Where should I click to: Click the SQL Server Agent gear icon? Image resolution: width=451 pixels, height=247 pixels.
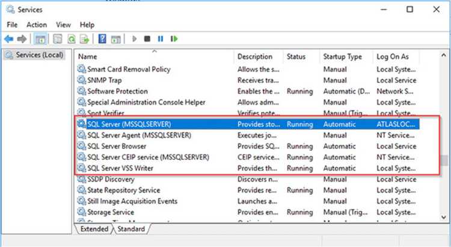pyautogui.click(x=82, y=135)
